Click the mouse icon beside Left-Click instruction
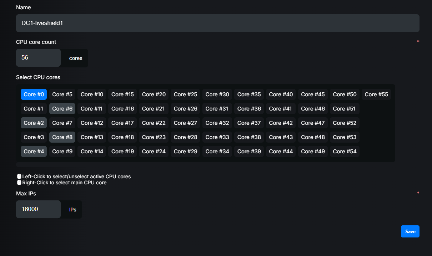Screen dimensions: 432x256 pyautogui.click(x=18, y=176)
